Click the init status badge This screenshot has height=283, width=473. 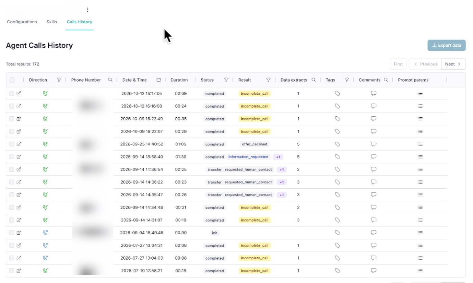215,233
